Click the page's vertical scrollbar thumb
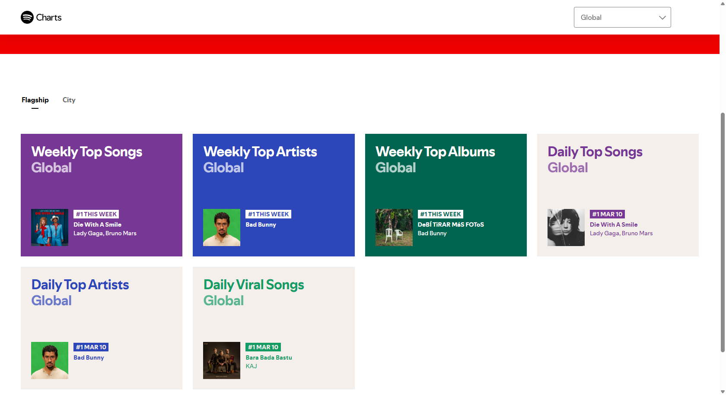Screen dimensions: 726x395 coord(723,232)
